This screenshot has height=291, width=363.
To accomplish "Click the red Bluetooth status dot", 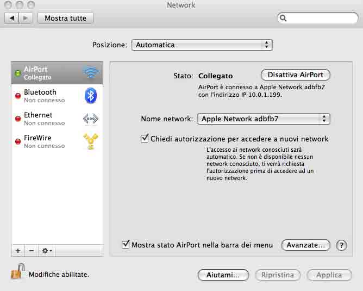I will (18, 96).
